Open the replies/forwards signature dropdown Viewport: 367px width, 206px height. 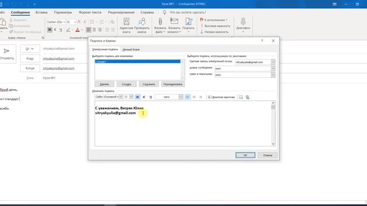coord(273,75)
